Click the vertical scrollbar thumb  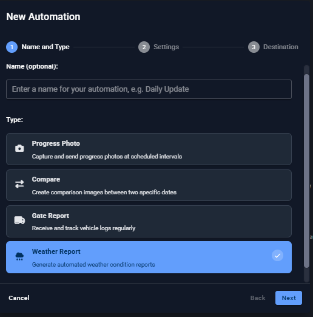click(x=306, y=171)
